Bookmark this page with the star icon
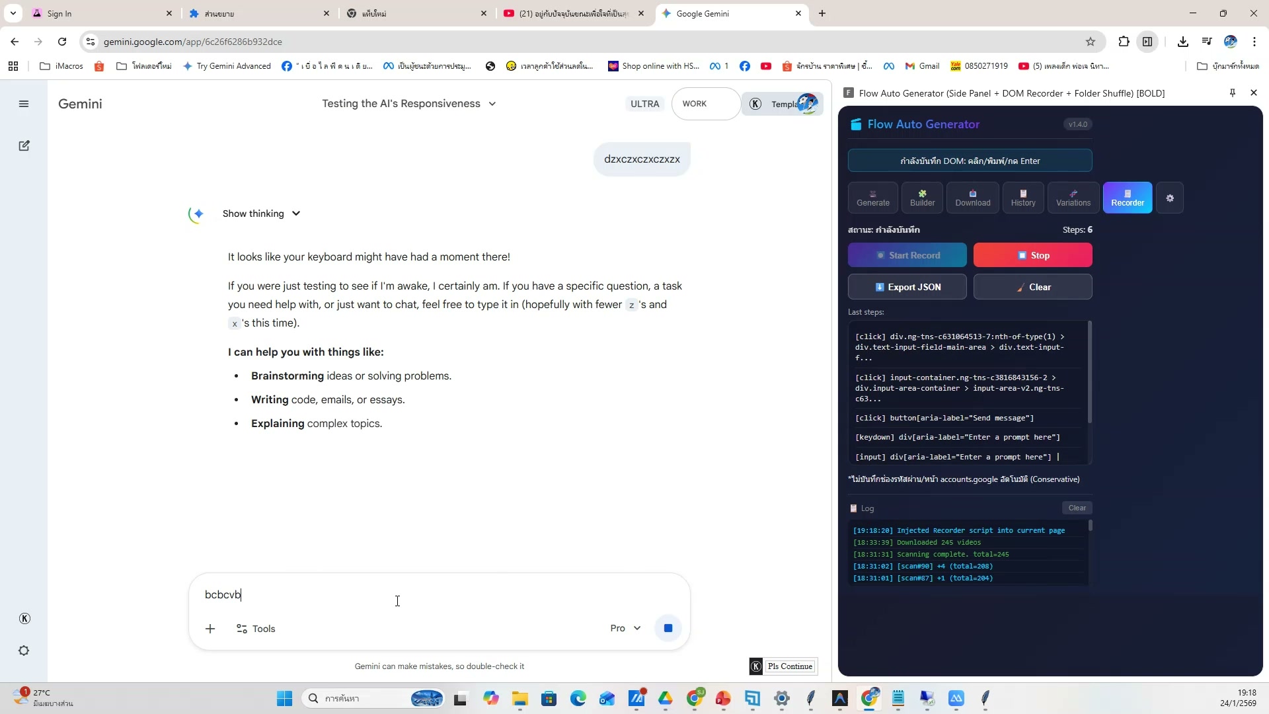 coord(1091,41)
